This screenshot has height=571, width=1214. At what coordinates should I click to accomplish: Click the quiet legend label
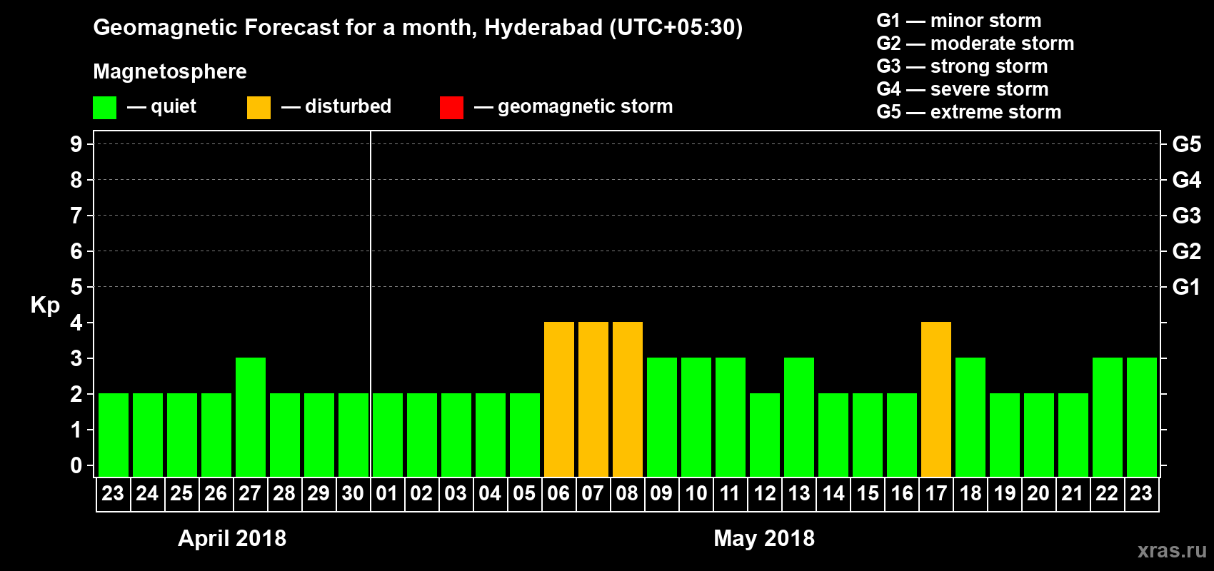(174, 107)
